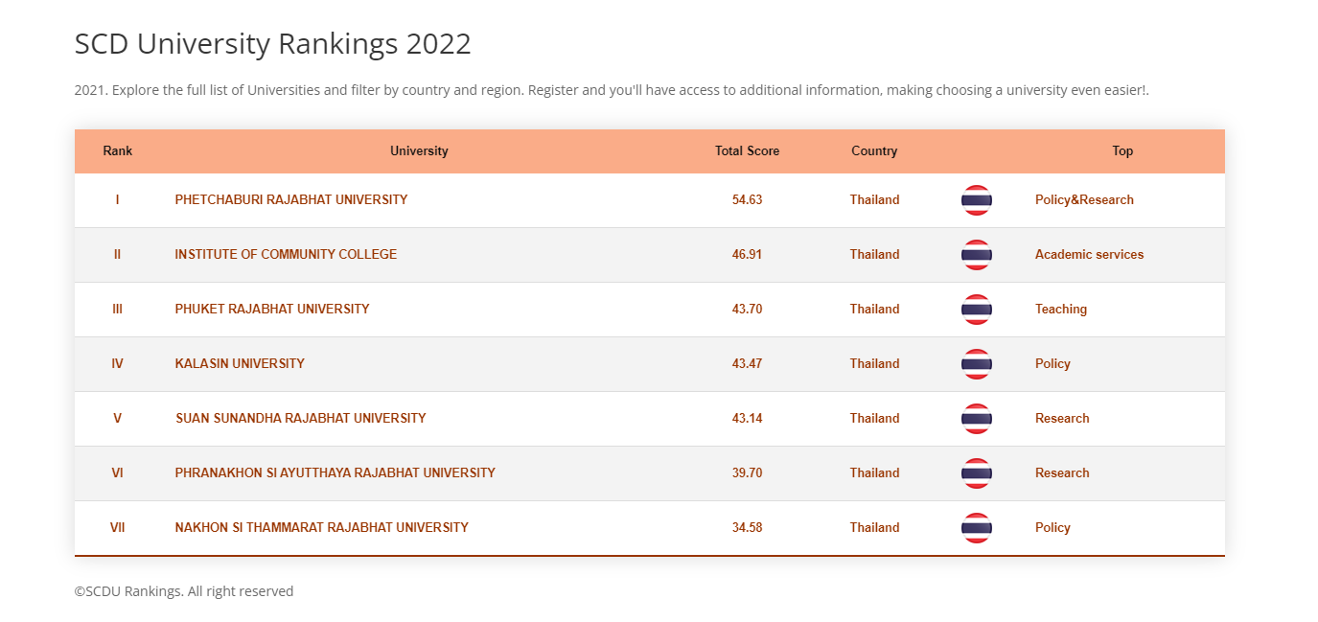Image resolution: width=1318 pixels, height=622 pixels.
Task: Click Thailand flag icon for Phetchaburi Rajabhat University
Action: click(x=976, y=200)
